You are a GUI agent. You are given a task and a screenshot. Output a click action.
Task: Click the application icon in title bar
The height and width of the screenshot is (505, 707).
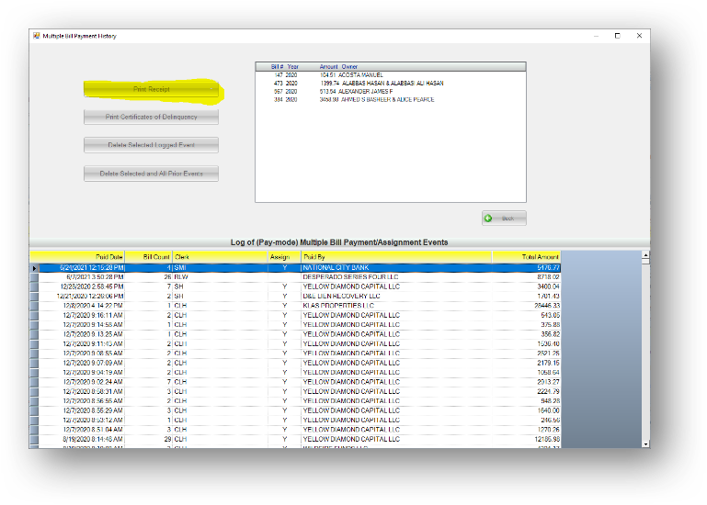37,36
